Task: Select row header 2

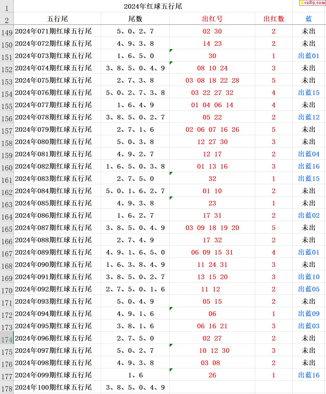Action: tap(7, 19)
